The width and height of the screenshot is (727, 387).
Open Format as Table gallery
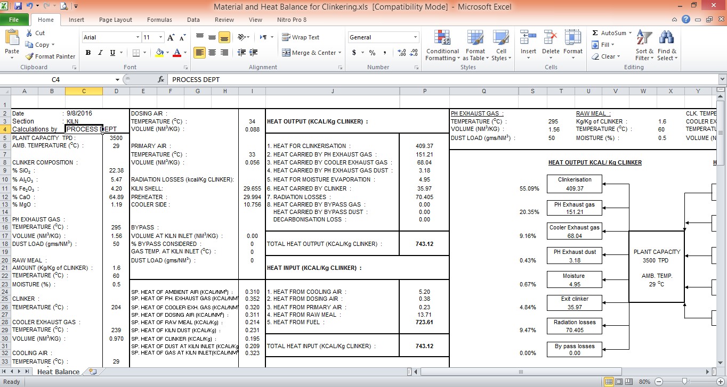pyautogui.click(x=476, y=46)
